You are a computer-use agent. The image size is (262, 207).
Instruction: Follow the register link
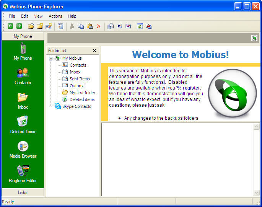click(191, 88)
